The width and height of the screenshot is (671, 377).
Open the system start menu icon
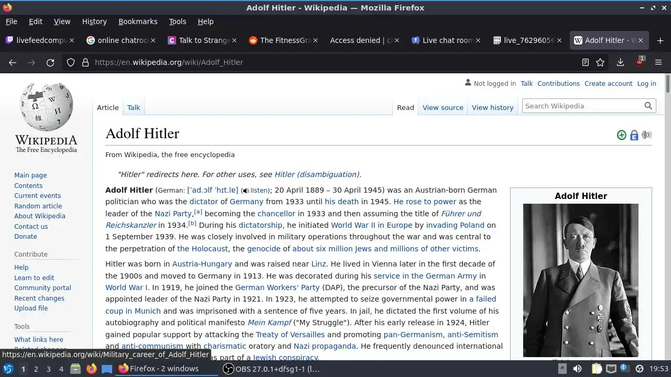click(8, 369)
